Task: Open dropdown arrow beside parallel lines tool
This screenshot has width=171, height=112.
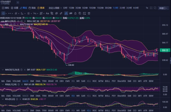Action: (19, 14)
